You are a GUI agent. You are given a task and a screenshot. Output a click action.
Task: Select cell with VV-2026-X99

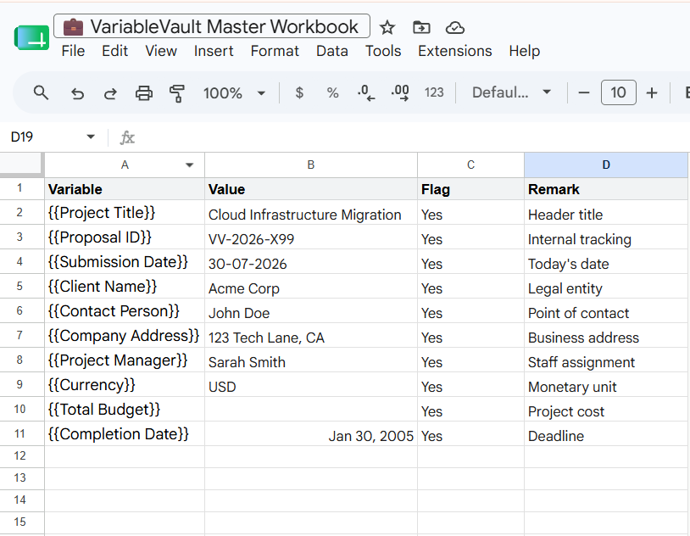tap(311, 237)
